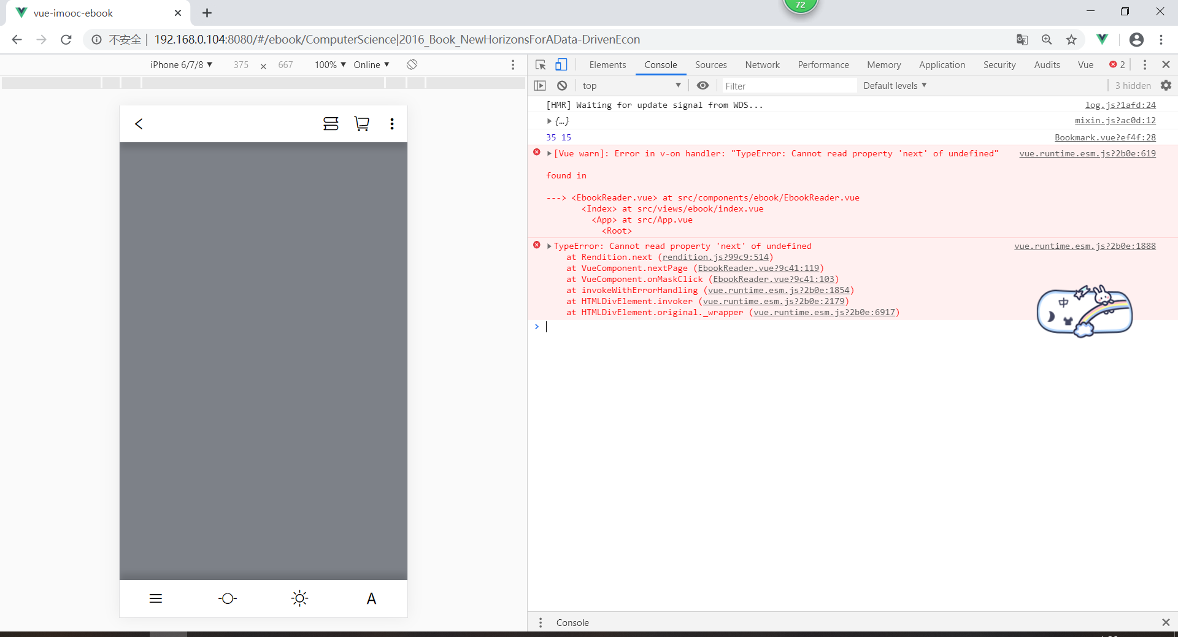Open brightness theme icon in bottom bar
This screenshot has height=637, width=1178.
point(299,598)
